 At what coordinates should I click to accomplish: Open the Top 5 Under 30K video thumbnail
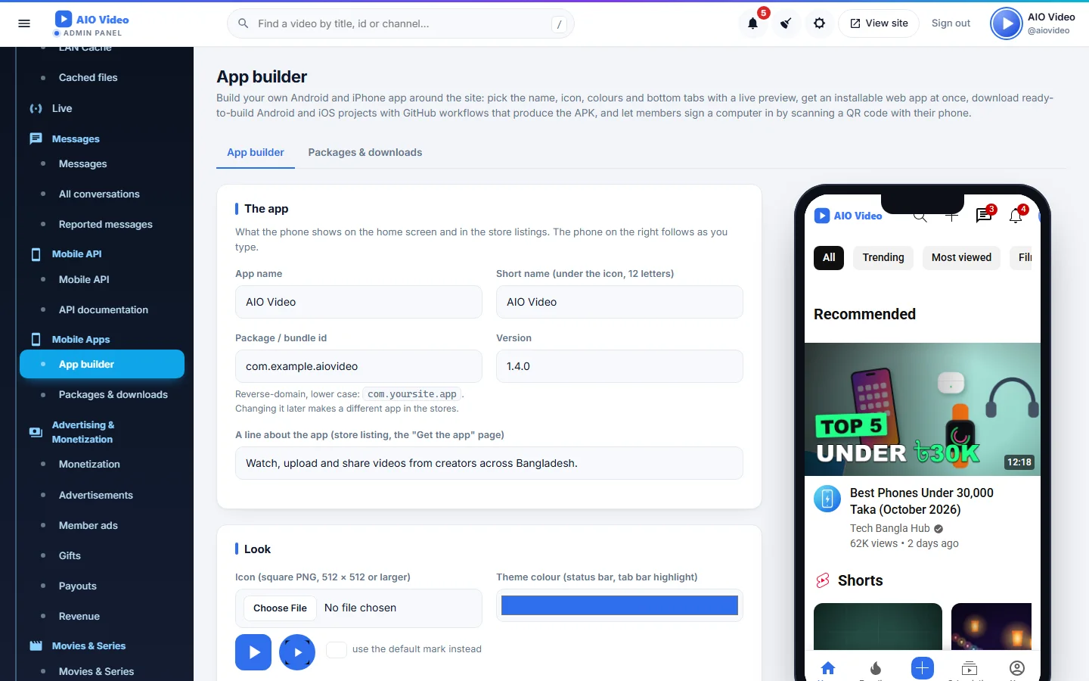pyautogui.click(x=923, y=409)
